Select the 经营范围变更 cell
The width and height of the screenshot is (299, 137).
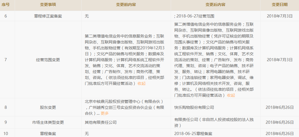(48, 60)
